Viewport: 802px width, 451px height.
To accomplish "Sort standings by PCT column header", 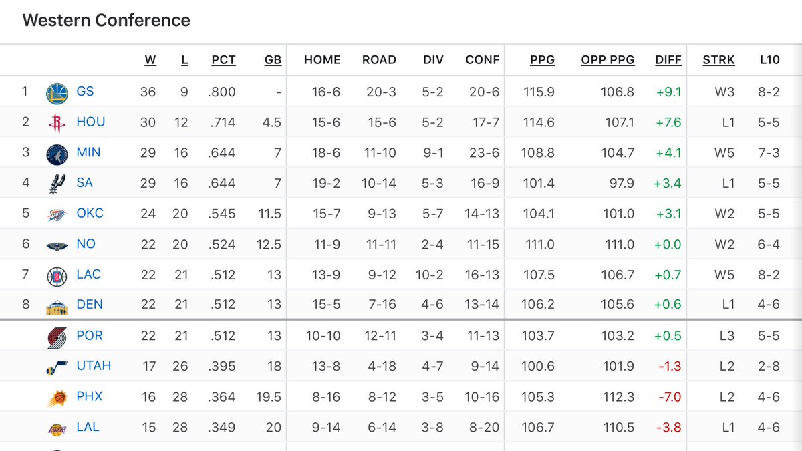I will [x=223, y=60].
